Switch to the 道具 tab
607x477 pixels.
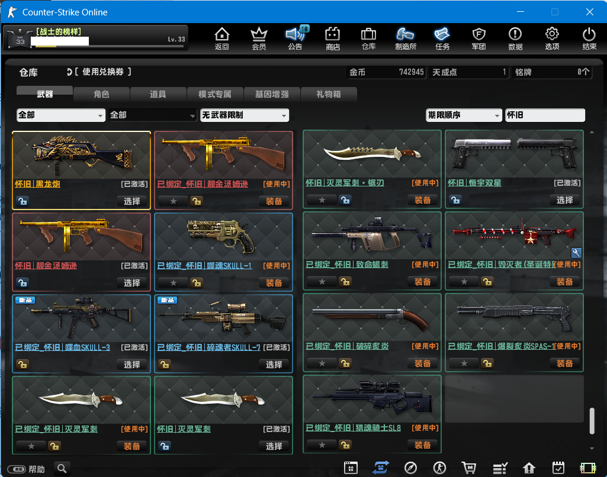158,94
